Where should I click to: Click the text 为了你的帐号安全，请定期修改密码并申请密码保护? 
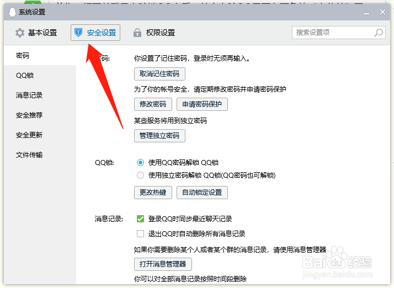(210, 89)
